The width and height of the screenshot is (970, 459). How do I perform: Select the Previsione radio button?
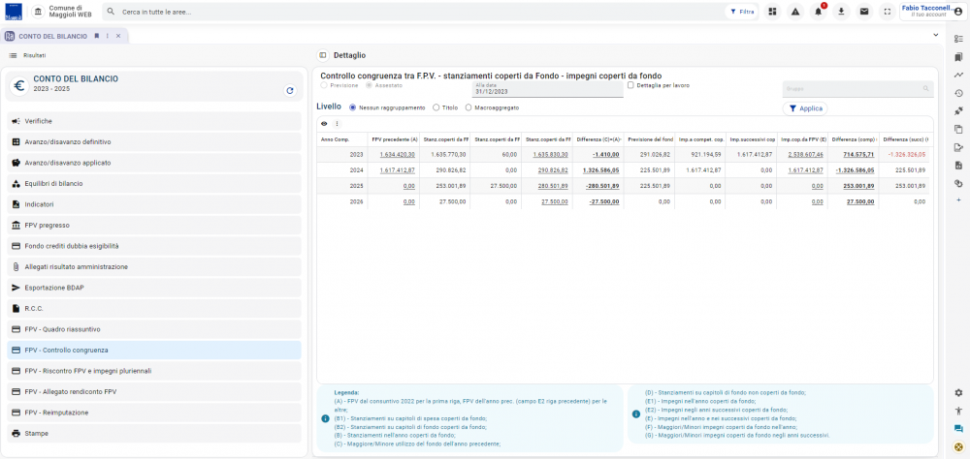324,85
